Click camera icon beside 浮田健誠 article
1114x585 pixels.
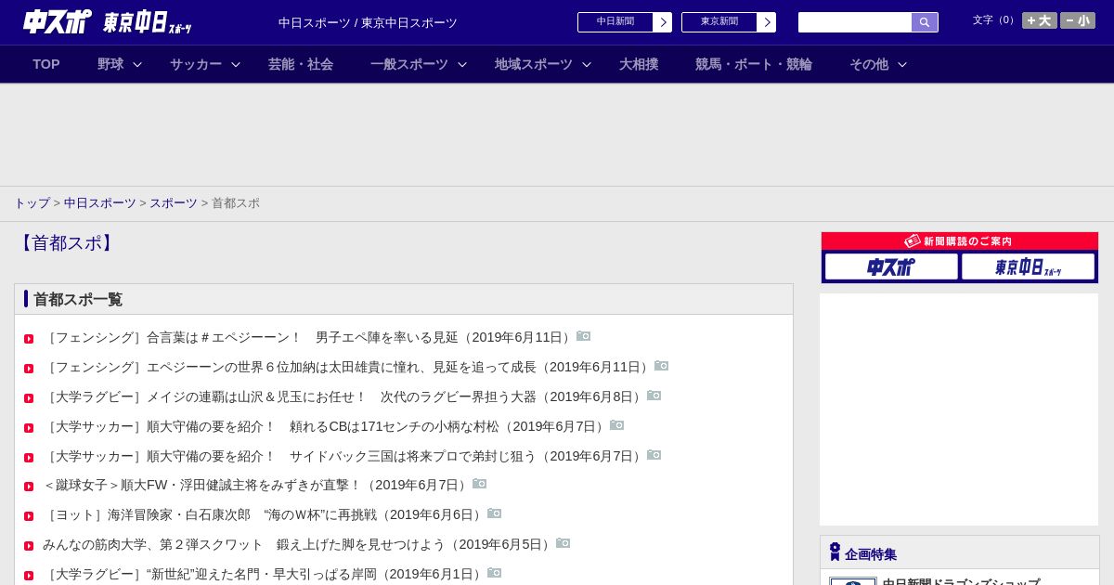tap(479, 484)
